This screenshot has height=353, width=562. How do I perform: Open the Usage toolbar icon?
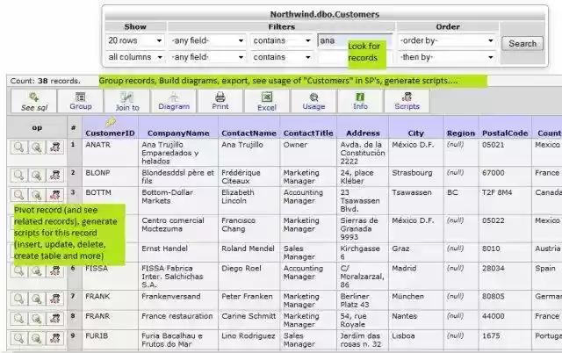click(313, 101)
